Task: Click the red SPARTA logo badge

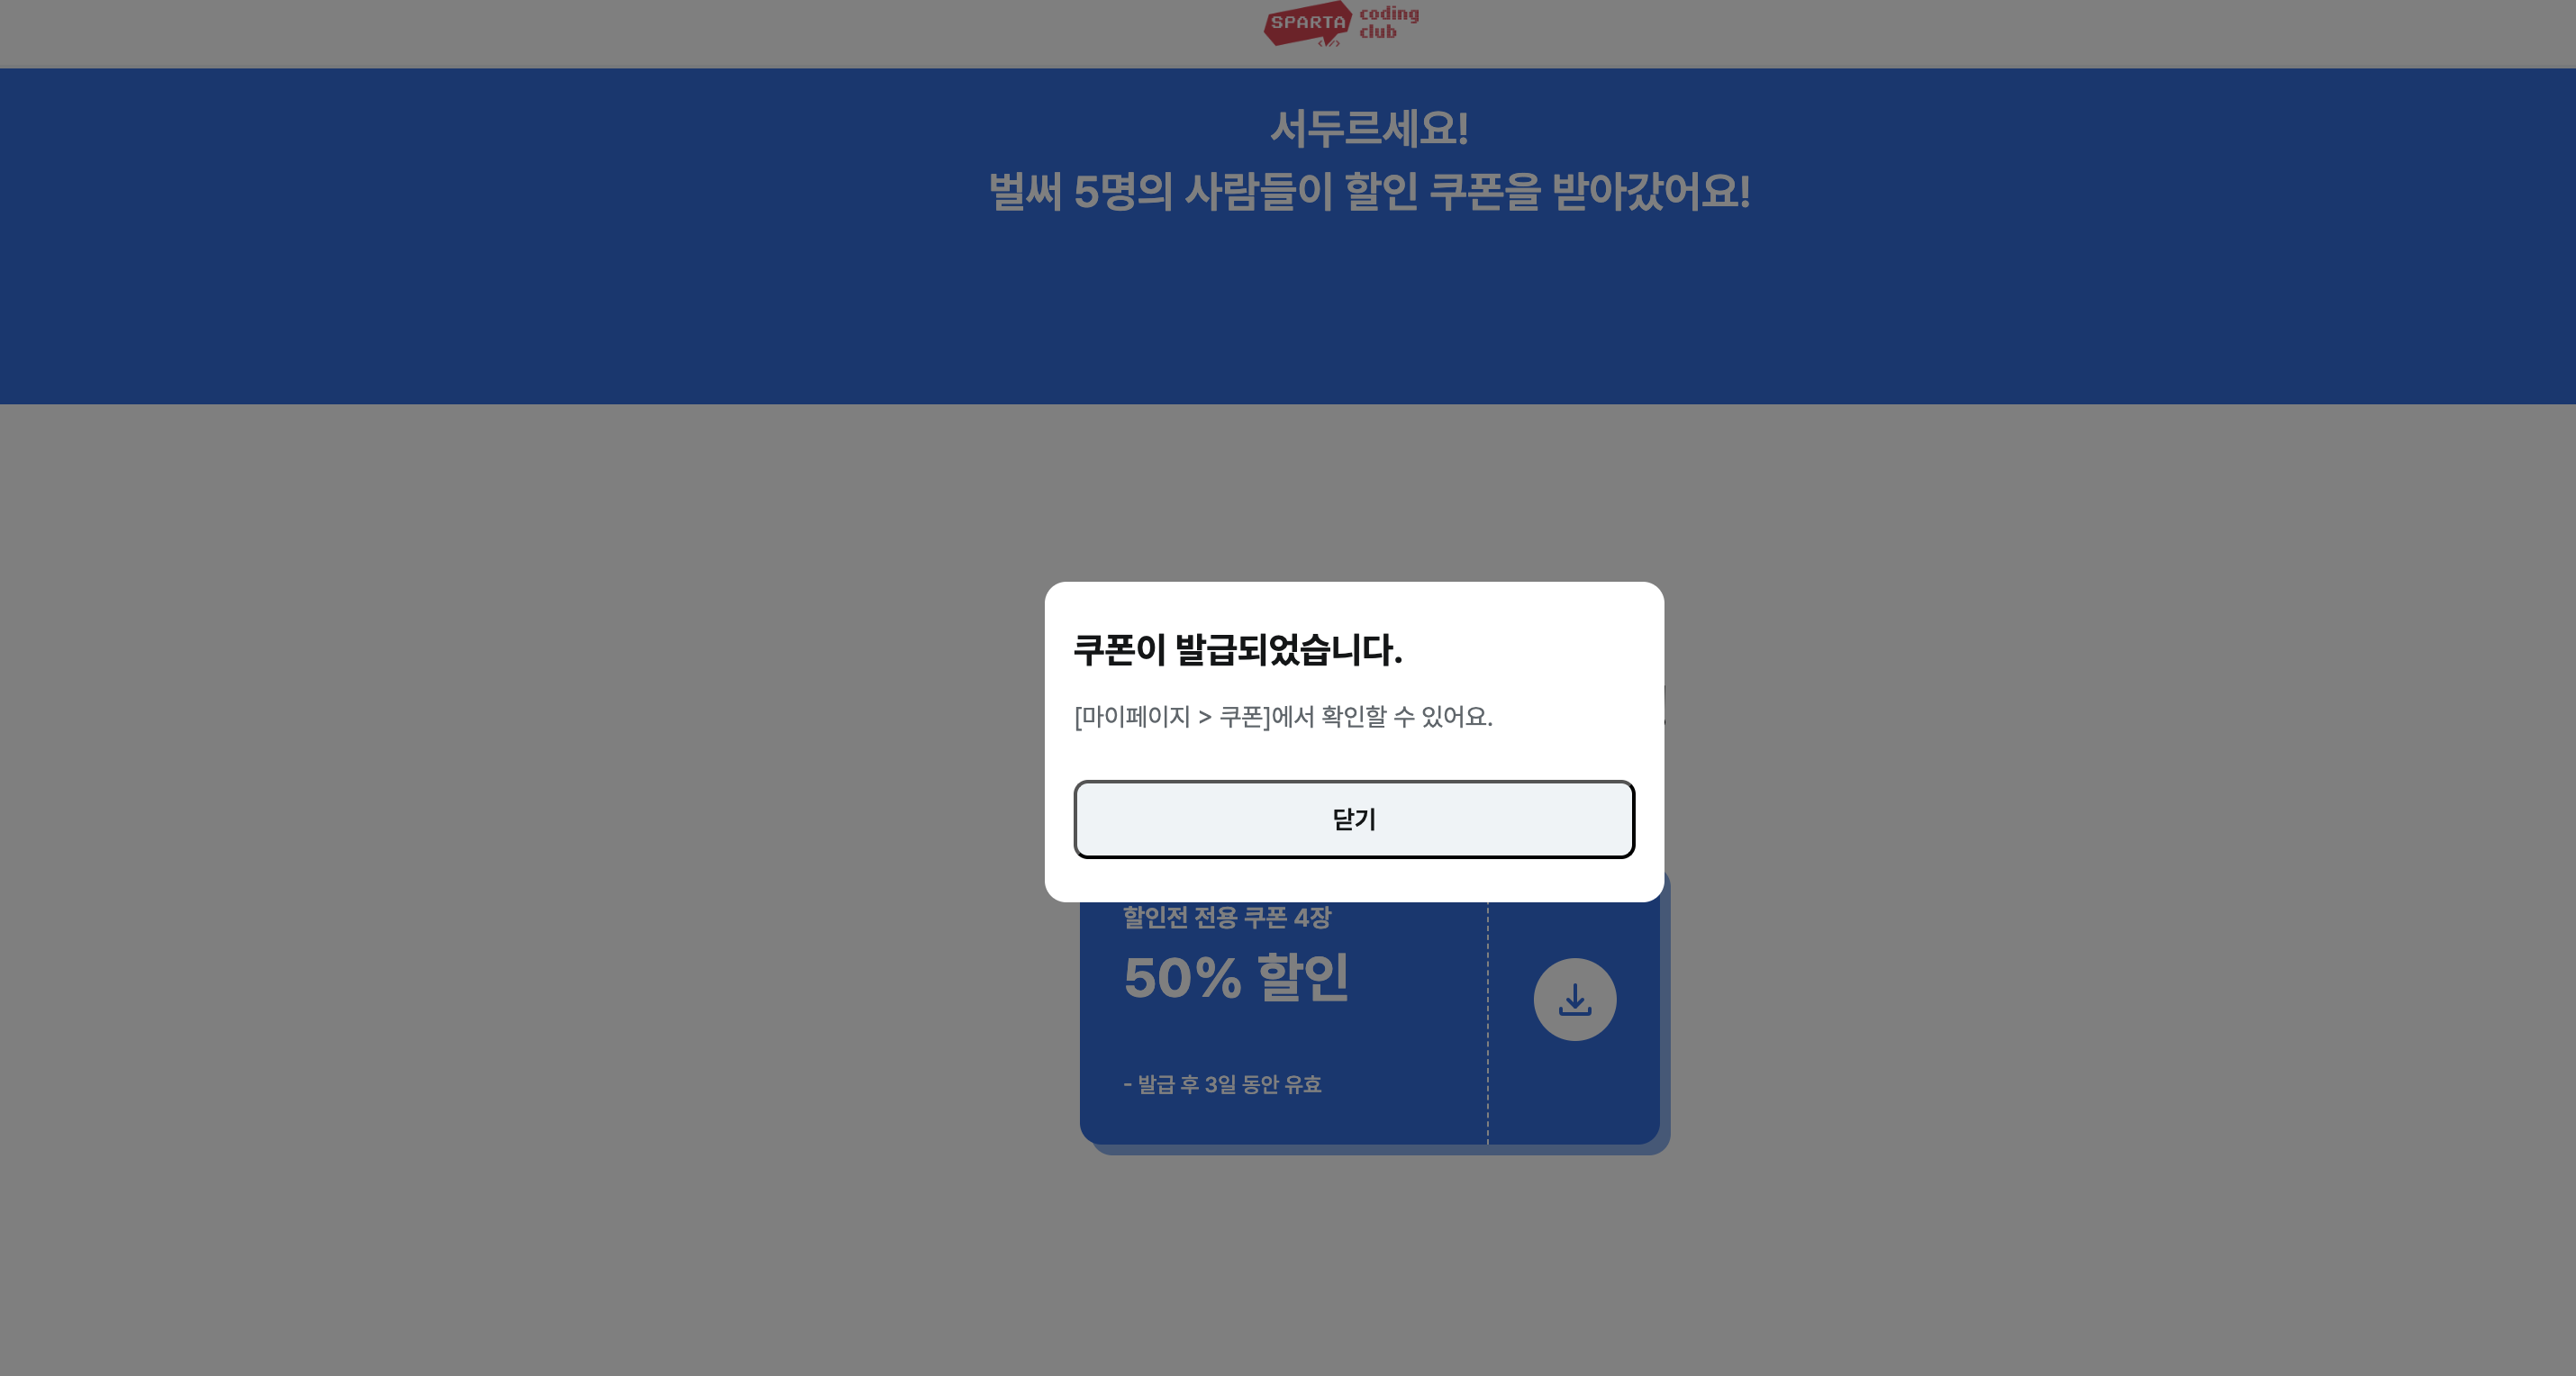Action: coord(1307,24)
